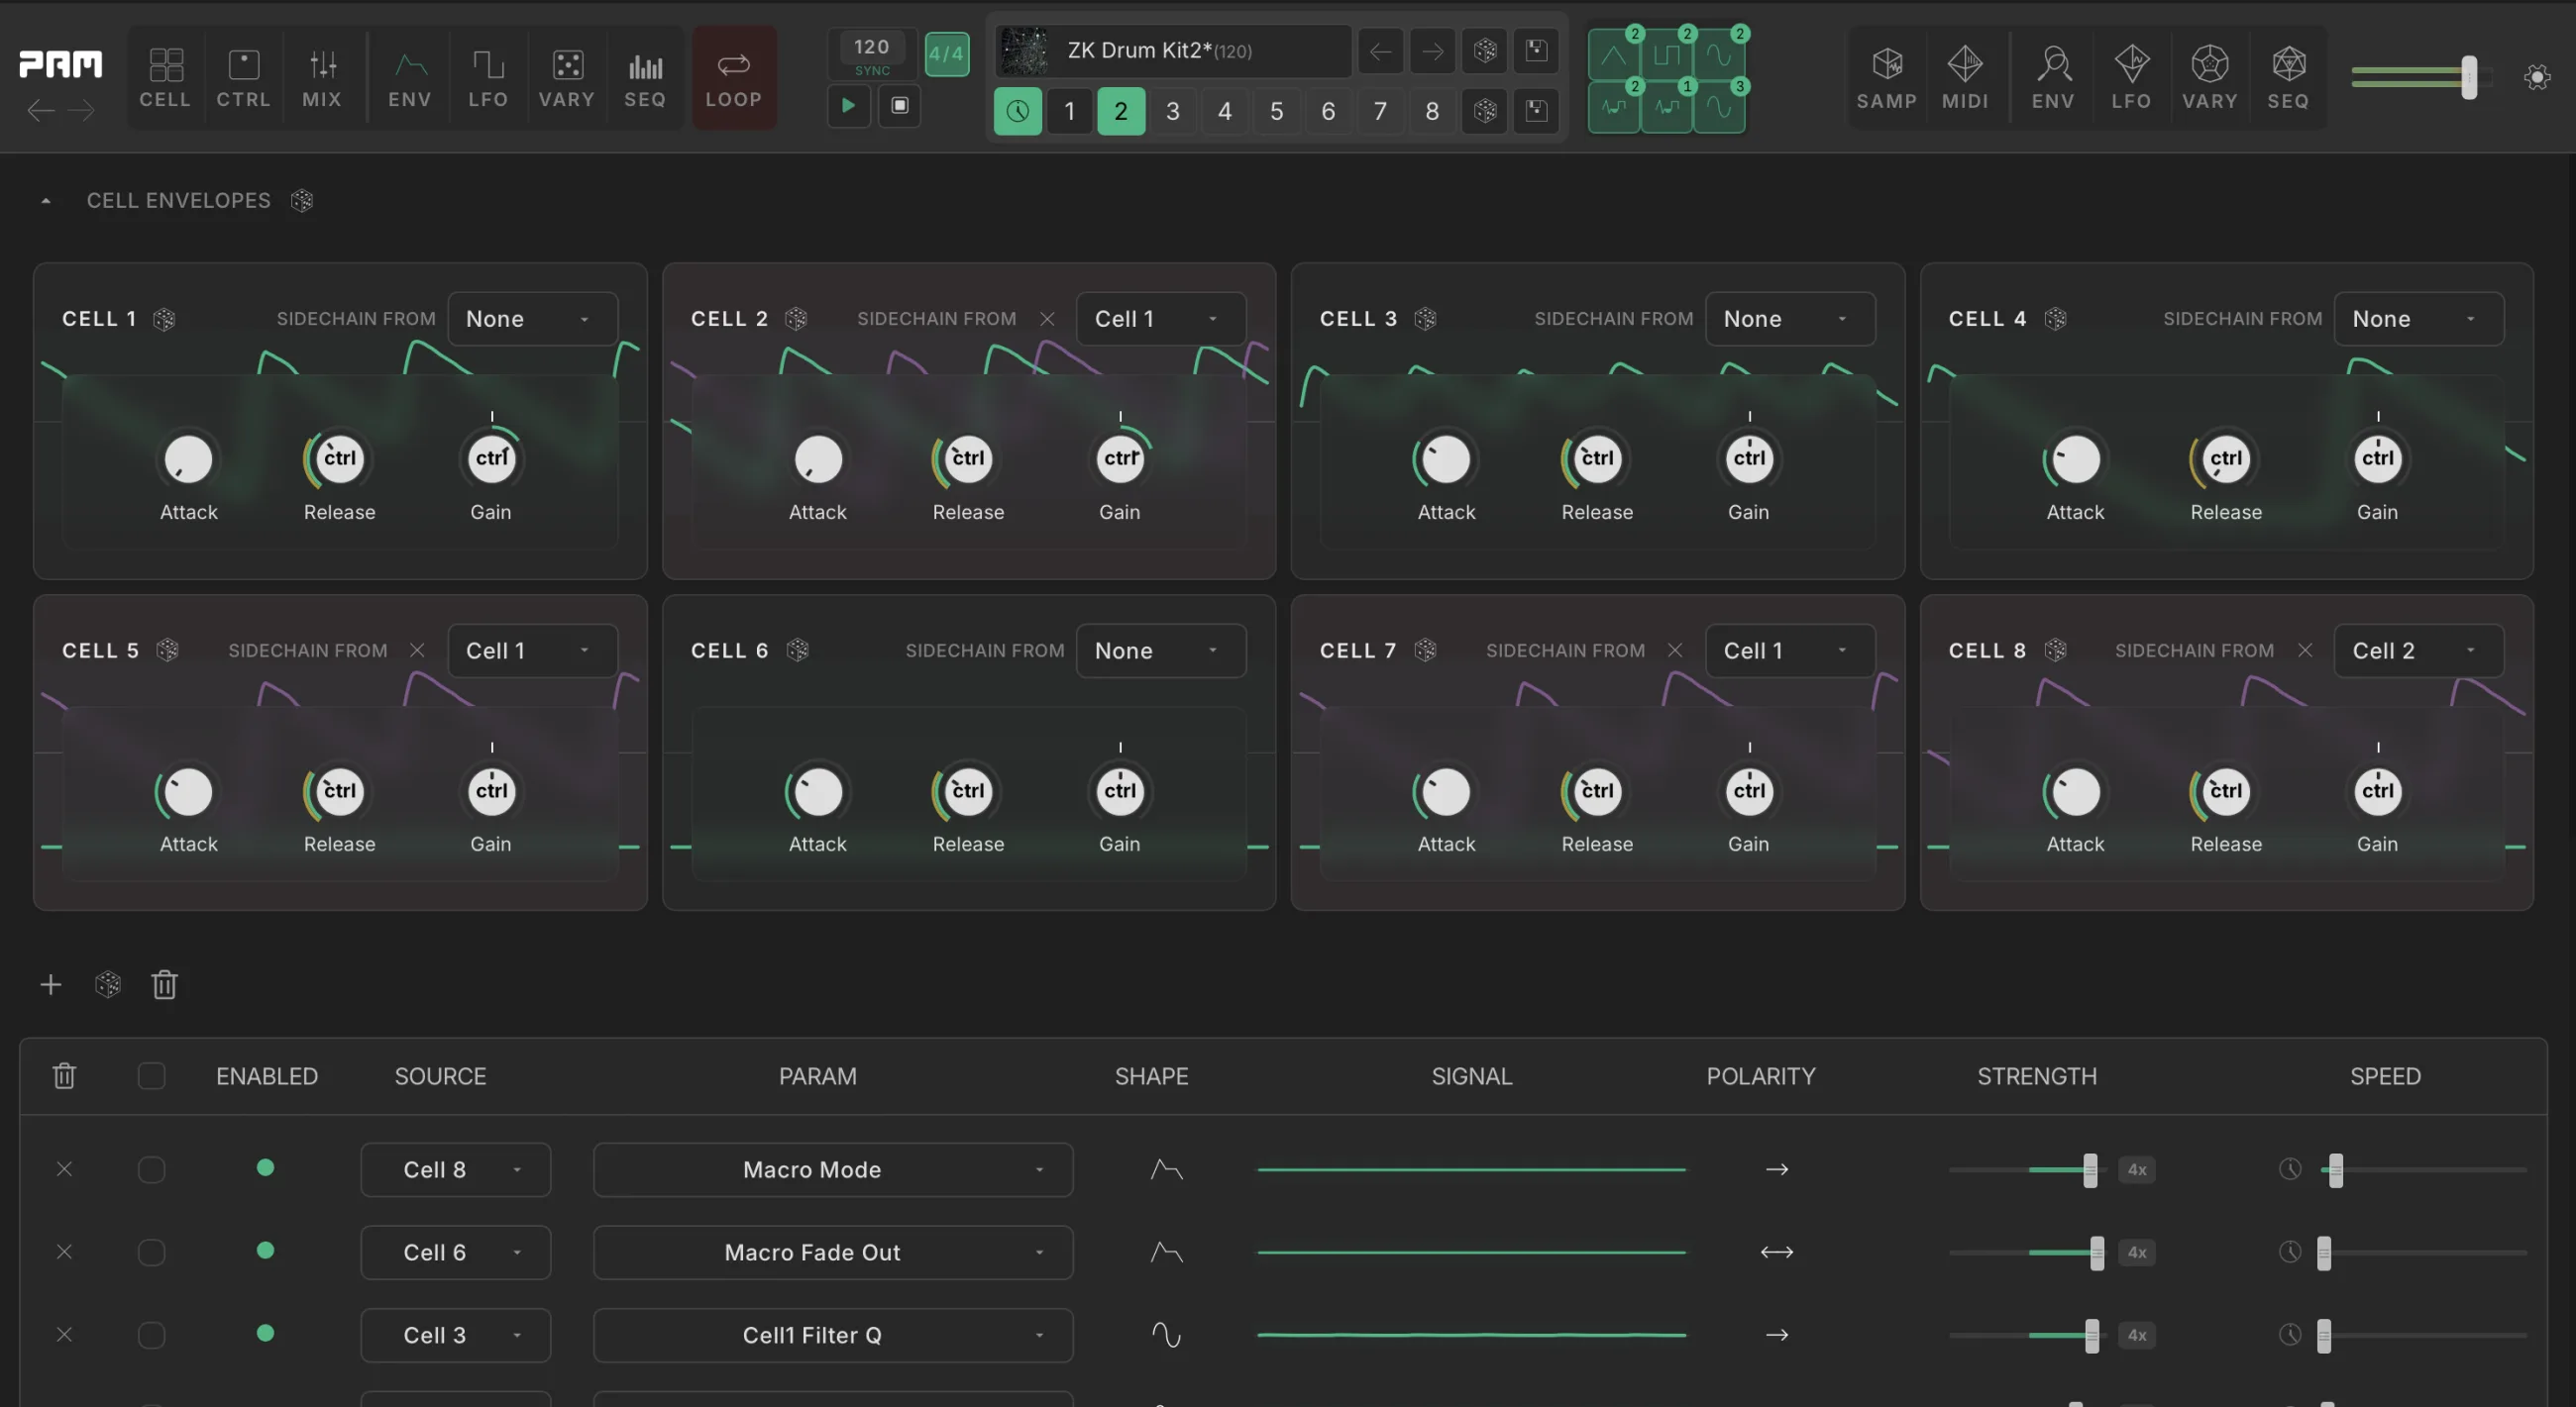Open the Macro Fade Out param dropdown

[832, 1253]
